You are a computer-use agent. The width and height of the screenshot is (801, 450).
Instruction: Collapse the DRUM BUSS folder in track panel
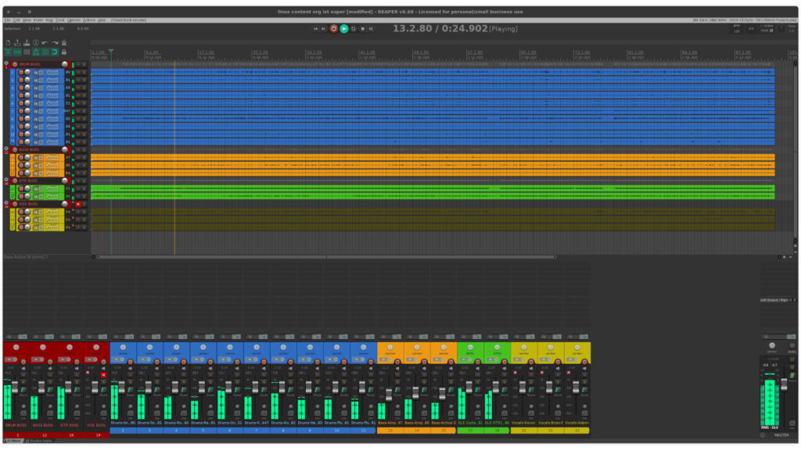[6, 63]
